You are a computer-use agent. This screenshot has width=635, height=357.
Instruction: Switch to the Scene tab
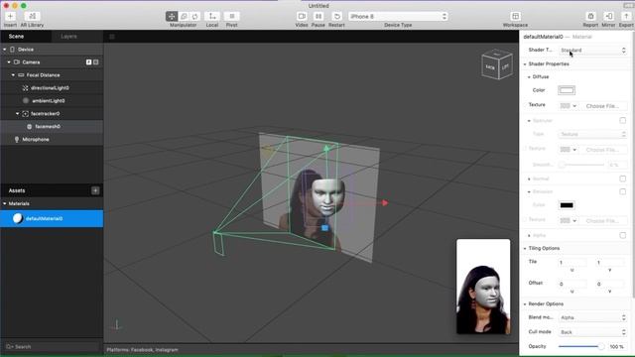coord(16,37)
